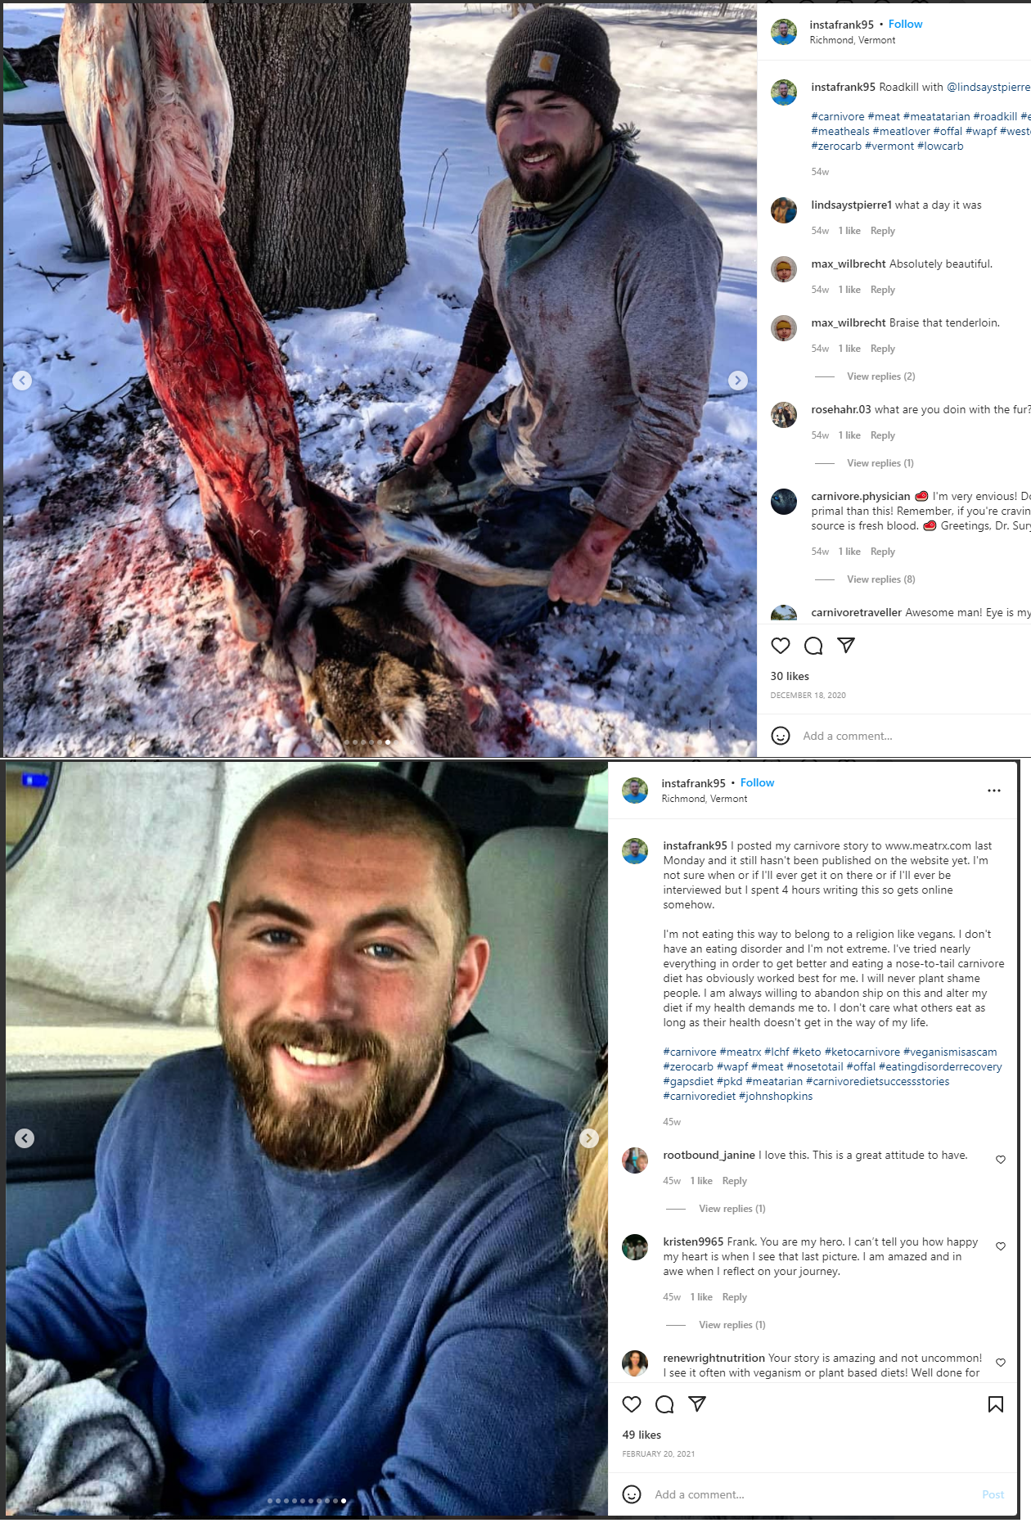Like kristen9965's comment with small heart

(1001, 1246)
